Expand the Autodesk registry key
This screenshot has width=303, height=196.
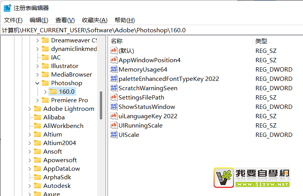30,186
